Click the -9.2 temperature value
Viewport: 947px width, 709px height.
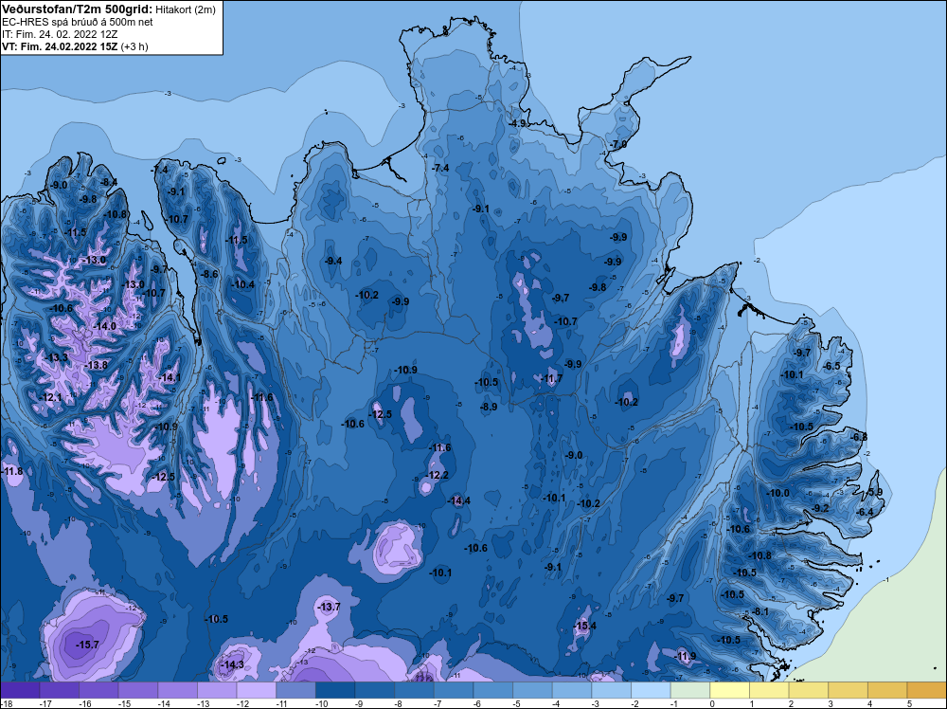[821, 508]
